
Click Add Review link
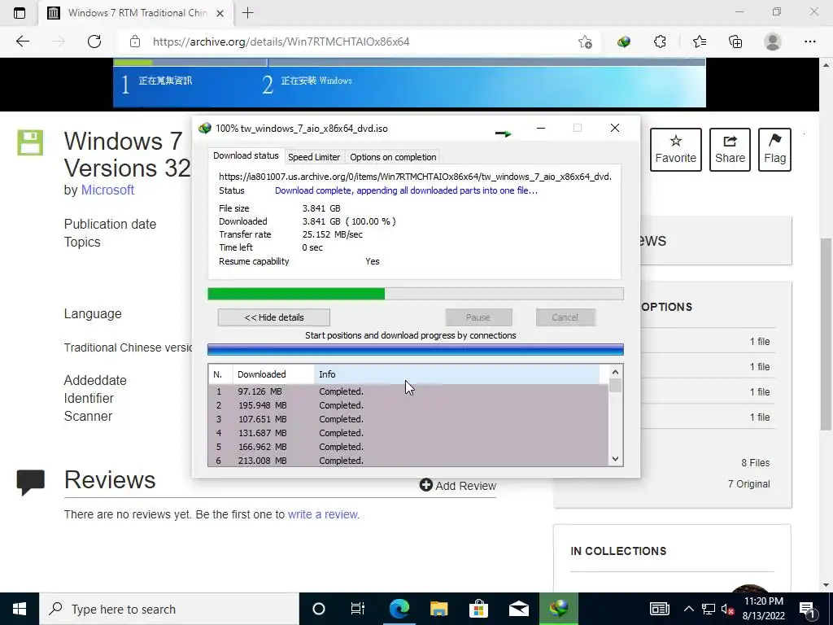tap(458, 485)
